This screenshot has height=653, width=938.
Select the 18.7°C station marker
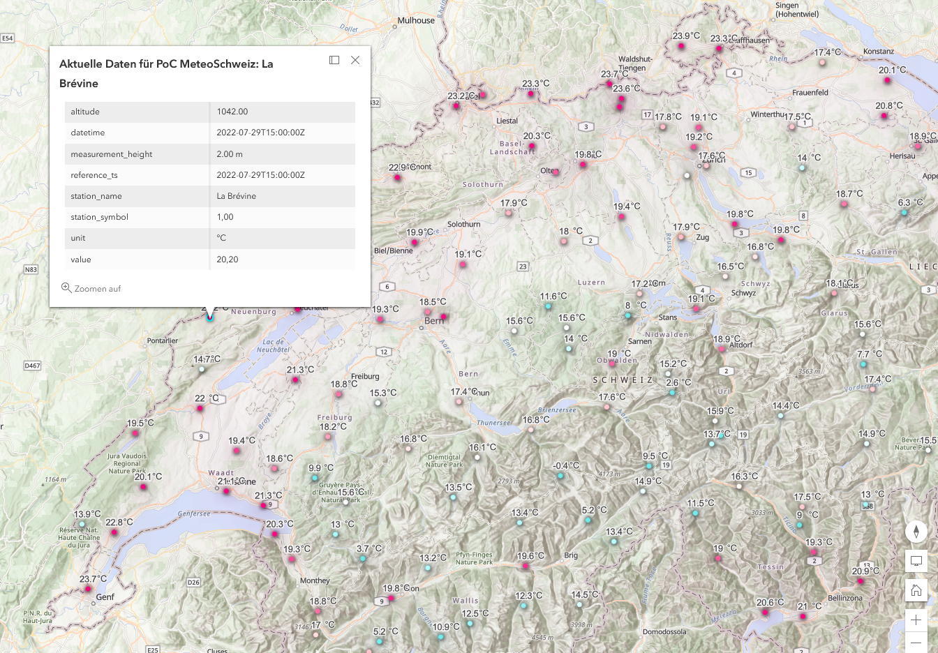click(844, 204)
